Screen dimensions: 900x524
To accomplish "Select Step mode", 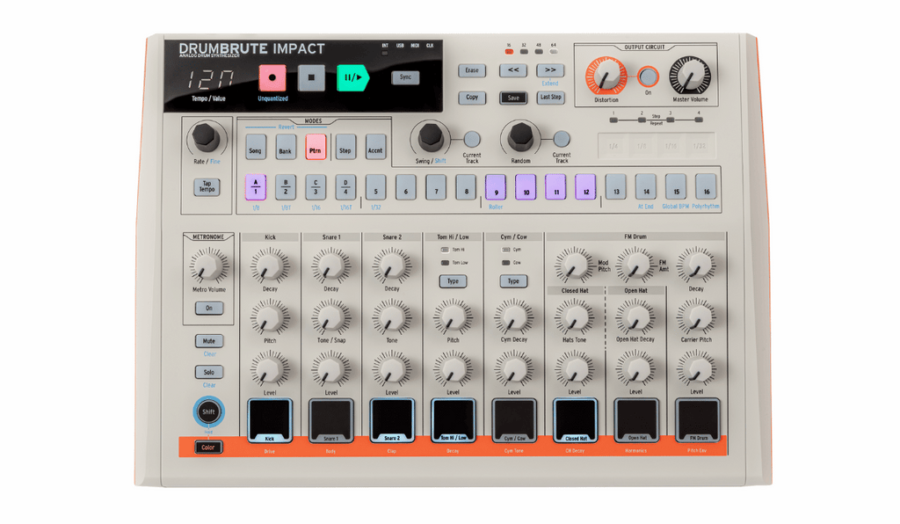I will point(345,148).
